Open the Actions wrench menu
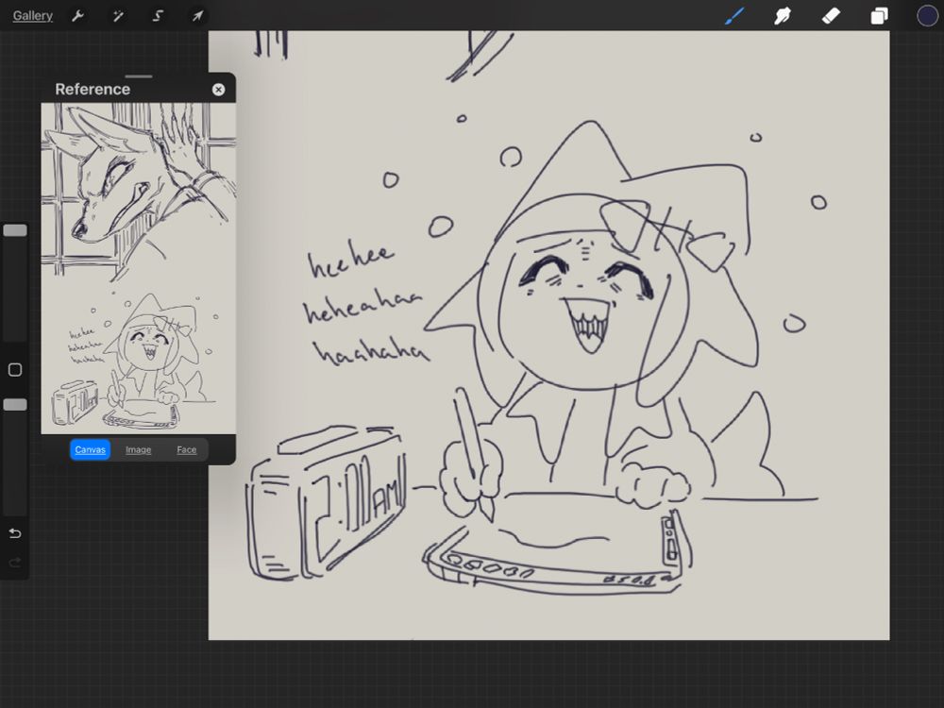This screenshot has height=708, width=944. pyautogui.click(x=77, y=16)
